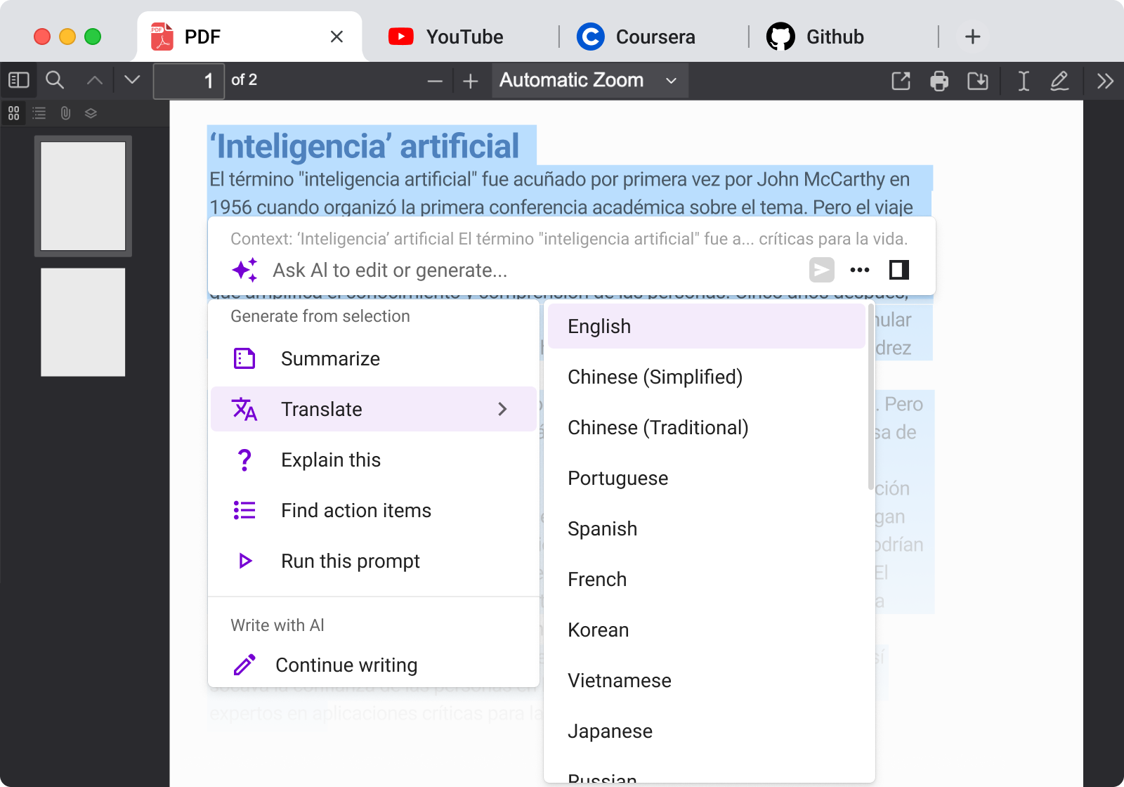
Task: Open page 1 thumbnail
Action: point(83,196)
